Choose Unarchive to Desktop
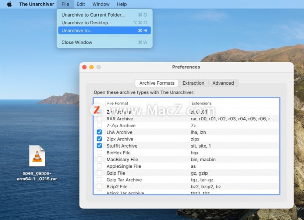The width and height of the screenshot is (304, 220). [x=104, y=22]
